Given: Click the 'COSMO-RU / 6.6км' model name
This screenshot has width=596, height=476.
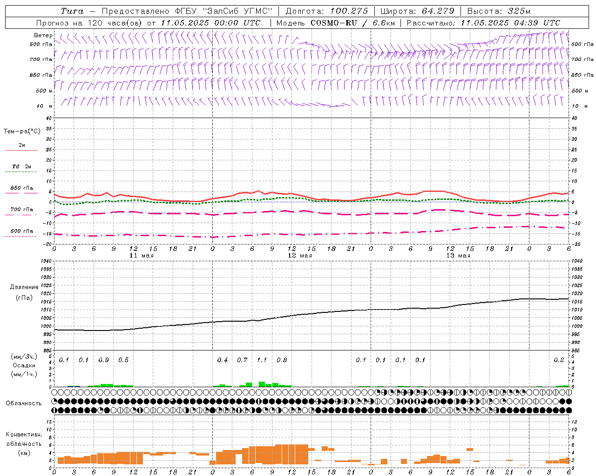Looking at the screenshot, I should [352, 23].
